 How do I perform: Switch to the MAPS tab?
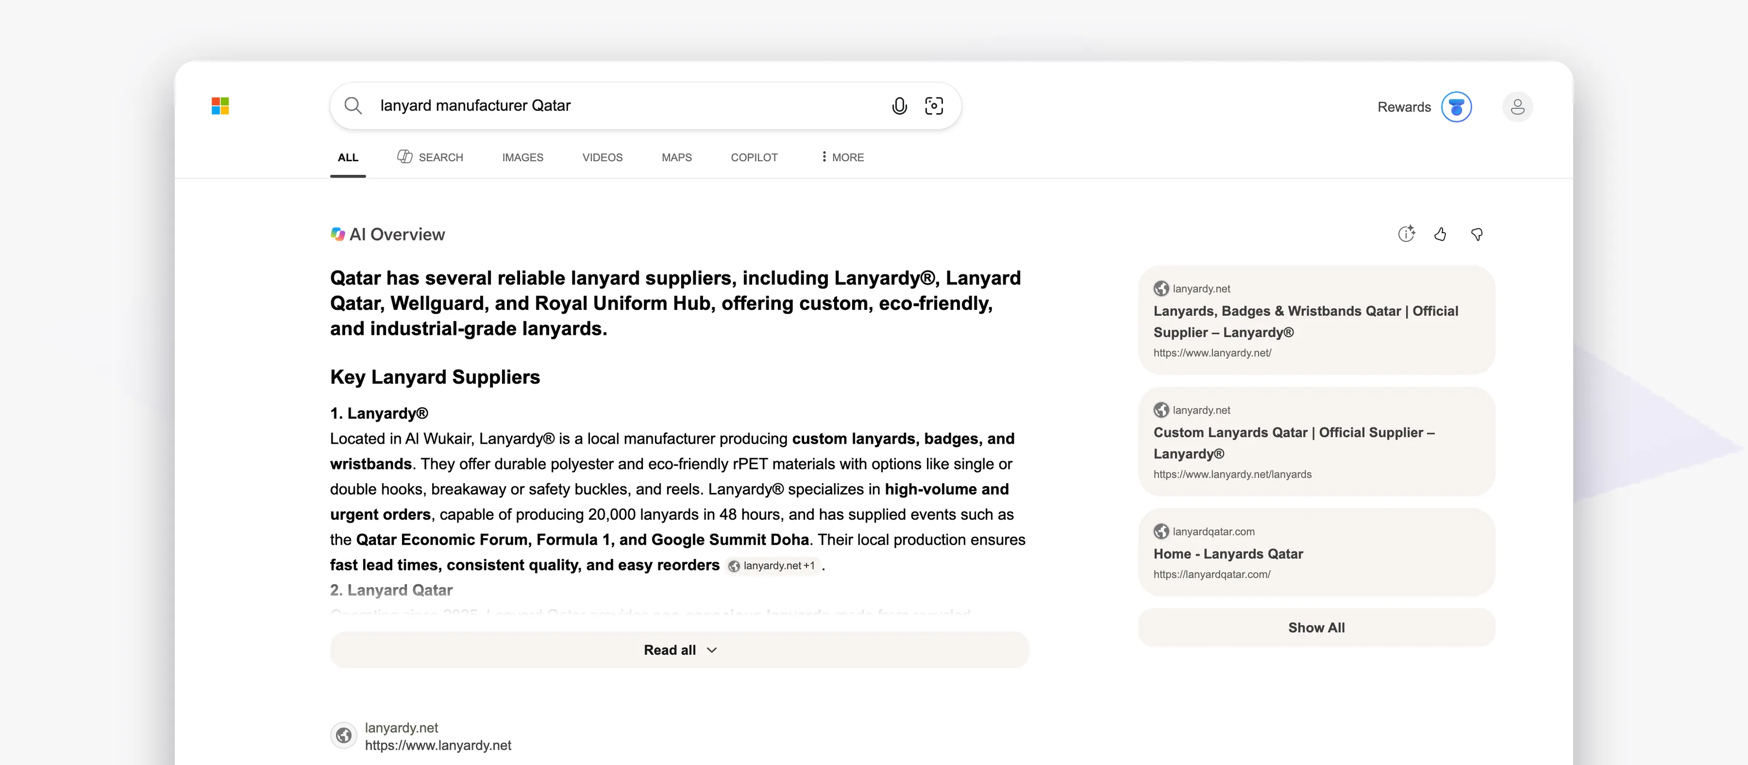677,157
